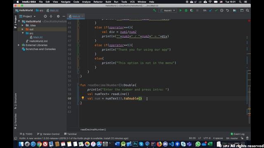The width and height of the screenshot is (264, 148).
Task: Open the Favorites tool window side tab
Action: click(x=16, y=121)
